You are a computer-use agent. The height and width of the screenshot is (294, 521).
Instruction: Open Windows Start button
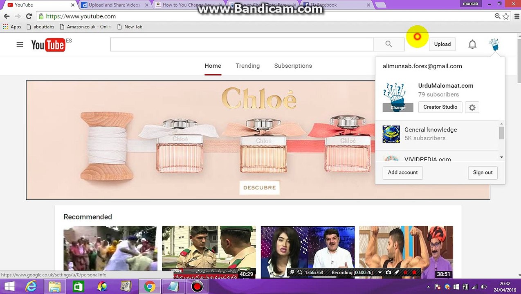coord(9,287)
